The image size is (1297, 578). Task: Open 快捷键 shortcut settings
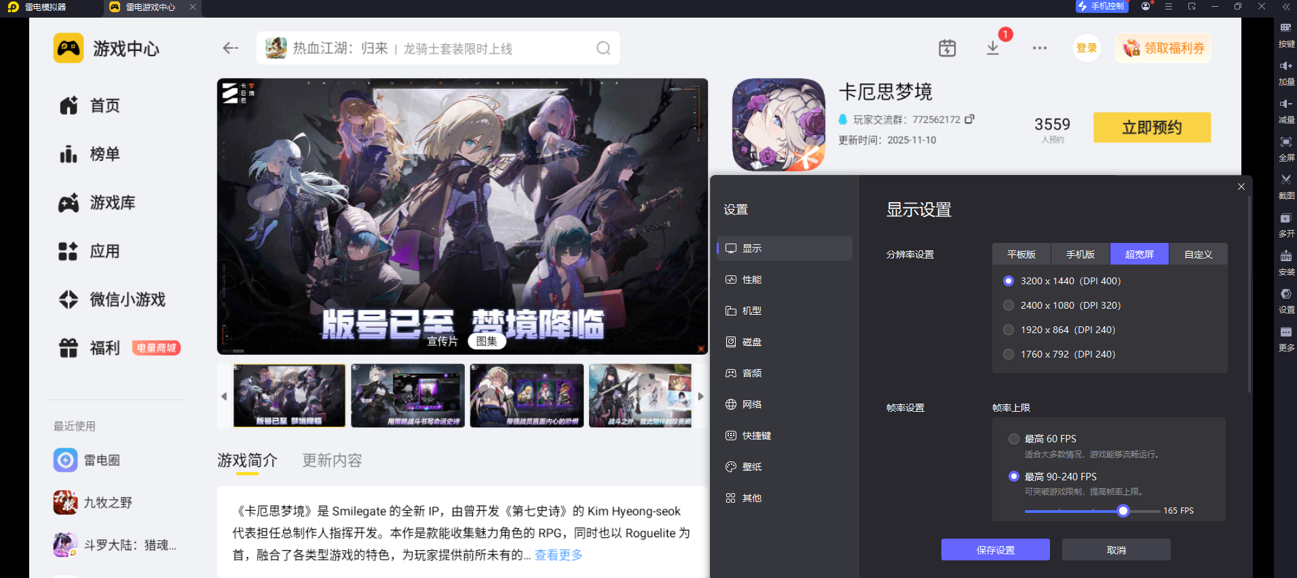784,436
